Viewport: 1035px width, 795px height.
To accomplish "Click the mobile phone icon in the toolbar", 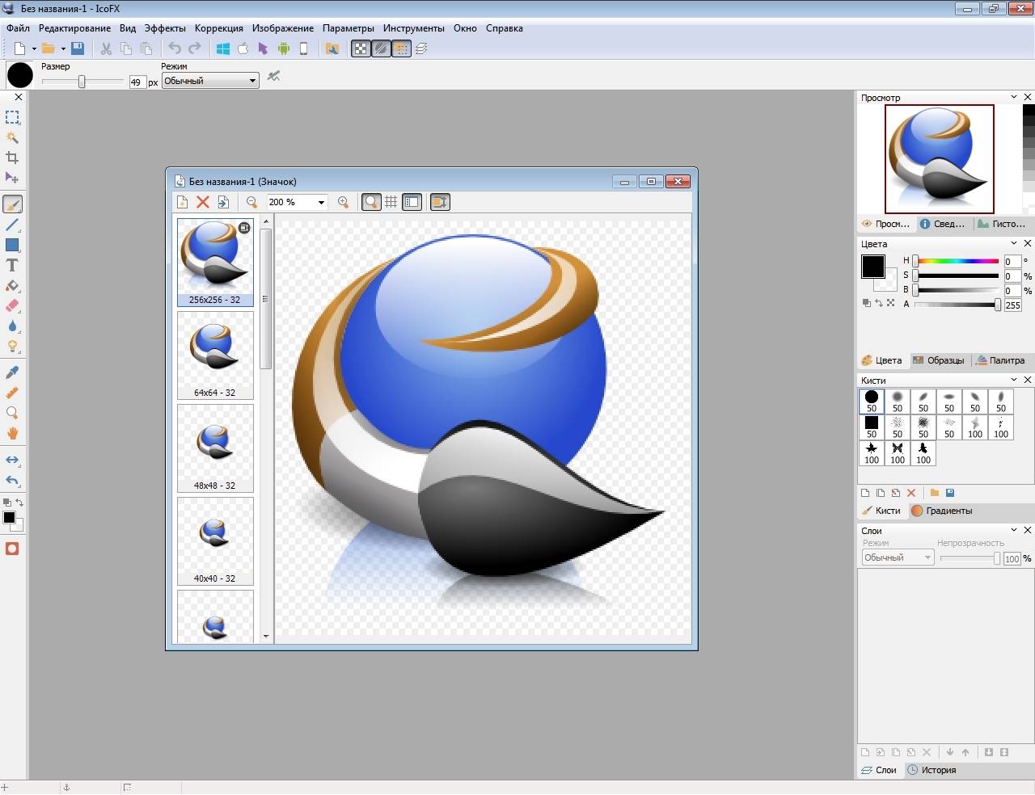I will [304, 48].
